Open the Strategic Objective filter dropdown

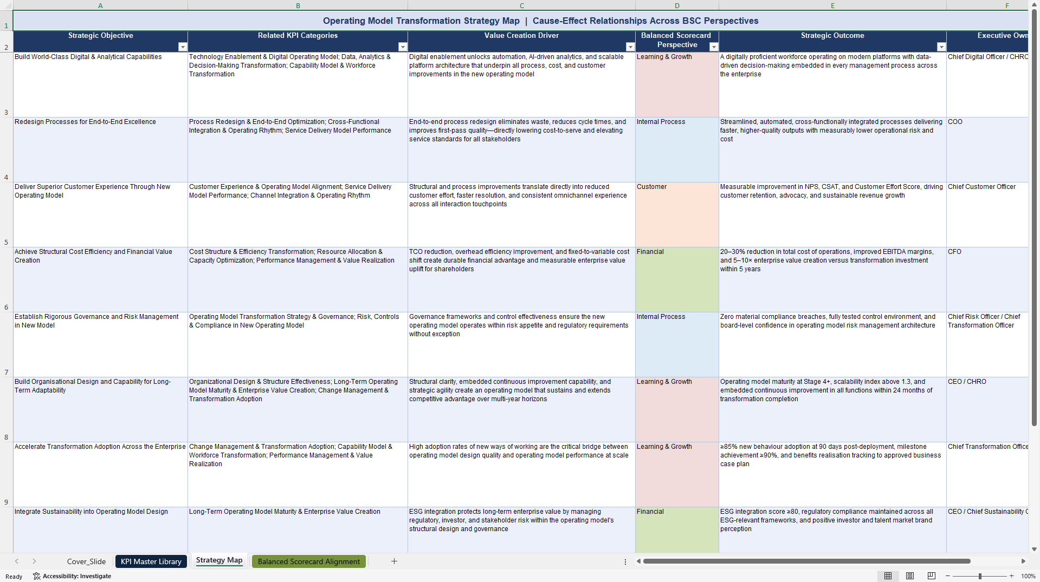tap(183, 47)
